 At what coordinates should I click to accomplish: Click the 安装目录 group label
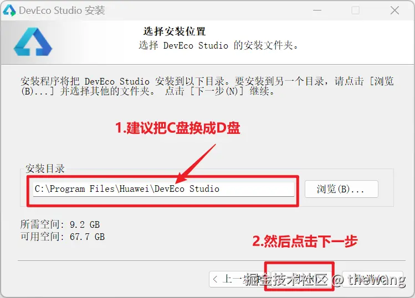click(x=45, y=169)
